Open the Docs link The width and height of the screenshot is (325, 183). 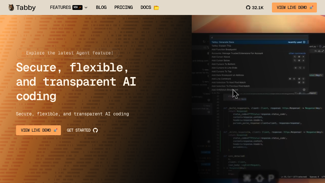(x=146, y=8)
